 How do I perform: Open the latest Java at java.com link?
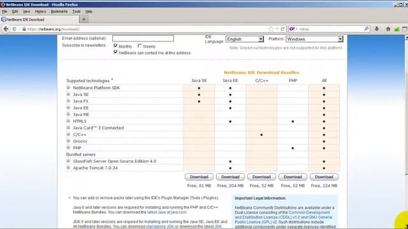coord(167,212)
